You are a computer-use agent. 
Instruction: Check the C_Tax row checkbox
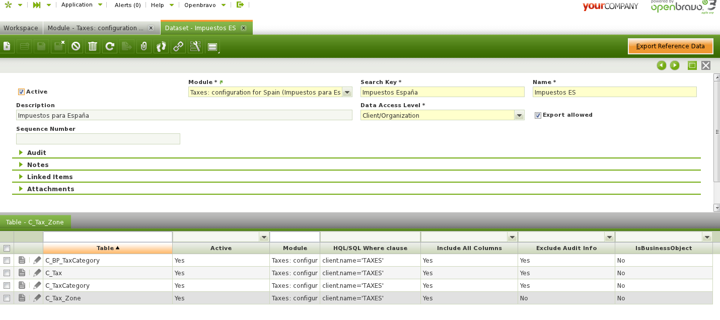pos(7,273)
